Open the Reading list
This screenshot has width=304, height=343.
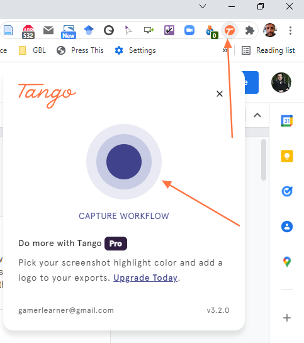(x=268, y=50)
